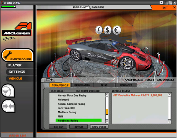Toggle the Show Owned button
Image resolution: width=177 pixels, height=138 pixels.
pos(99,127)
